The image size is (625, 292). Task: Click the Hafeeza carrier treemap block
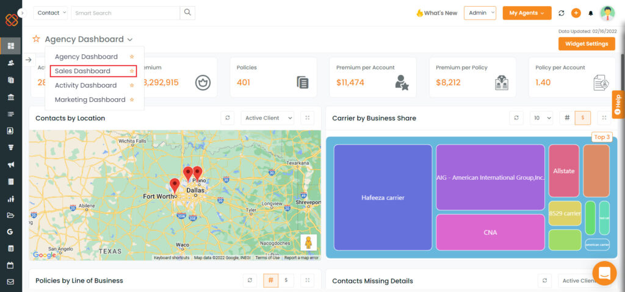tap(383, 198)
